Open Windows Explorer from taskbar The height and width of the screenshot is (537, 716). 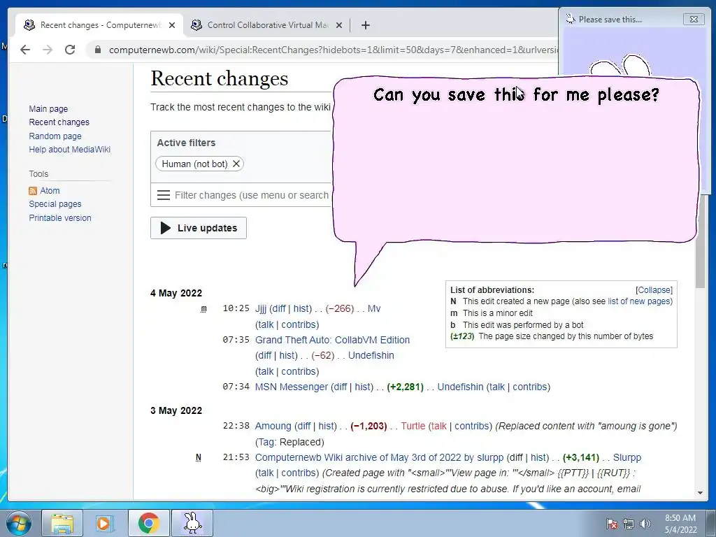(62, 523)
